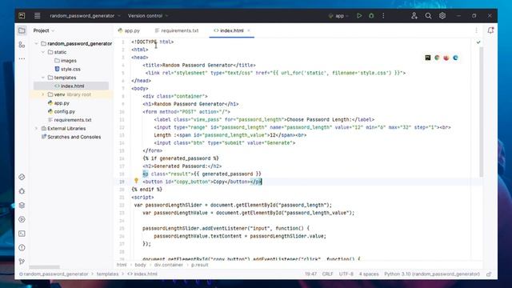Viewport: 512px width, 288px height.
Task: Open page in Chrome browser icon
Action: 437,58
